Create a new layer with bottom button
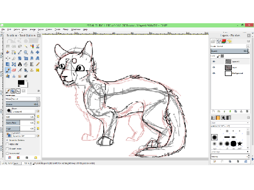 tap(213, 111)
